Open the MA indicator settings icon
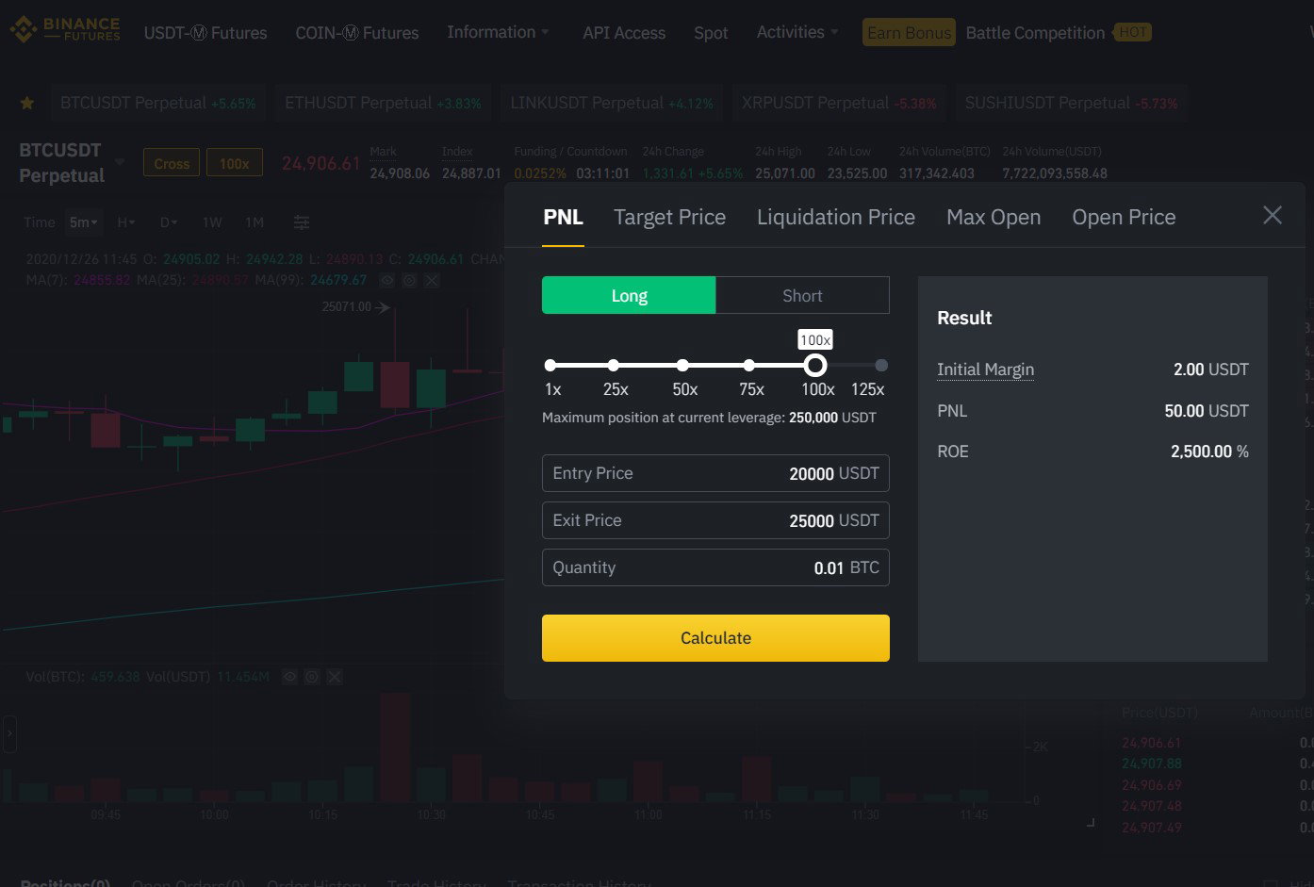 pos(409,280)
